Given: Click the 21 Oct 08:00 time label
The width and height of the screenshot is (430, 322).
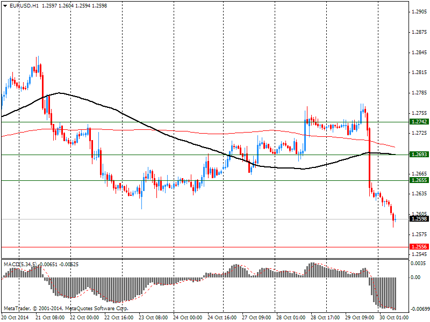Looking at the screenshot, I should [50, 318].
